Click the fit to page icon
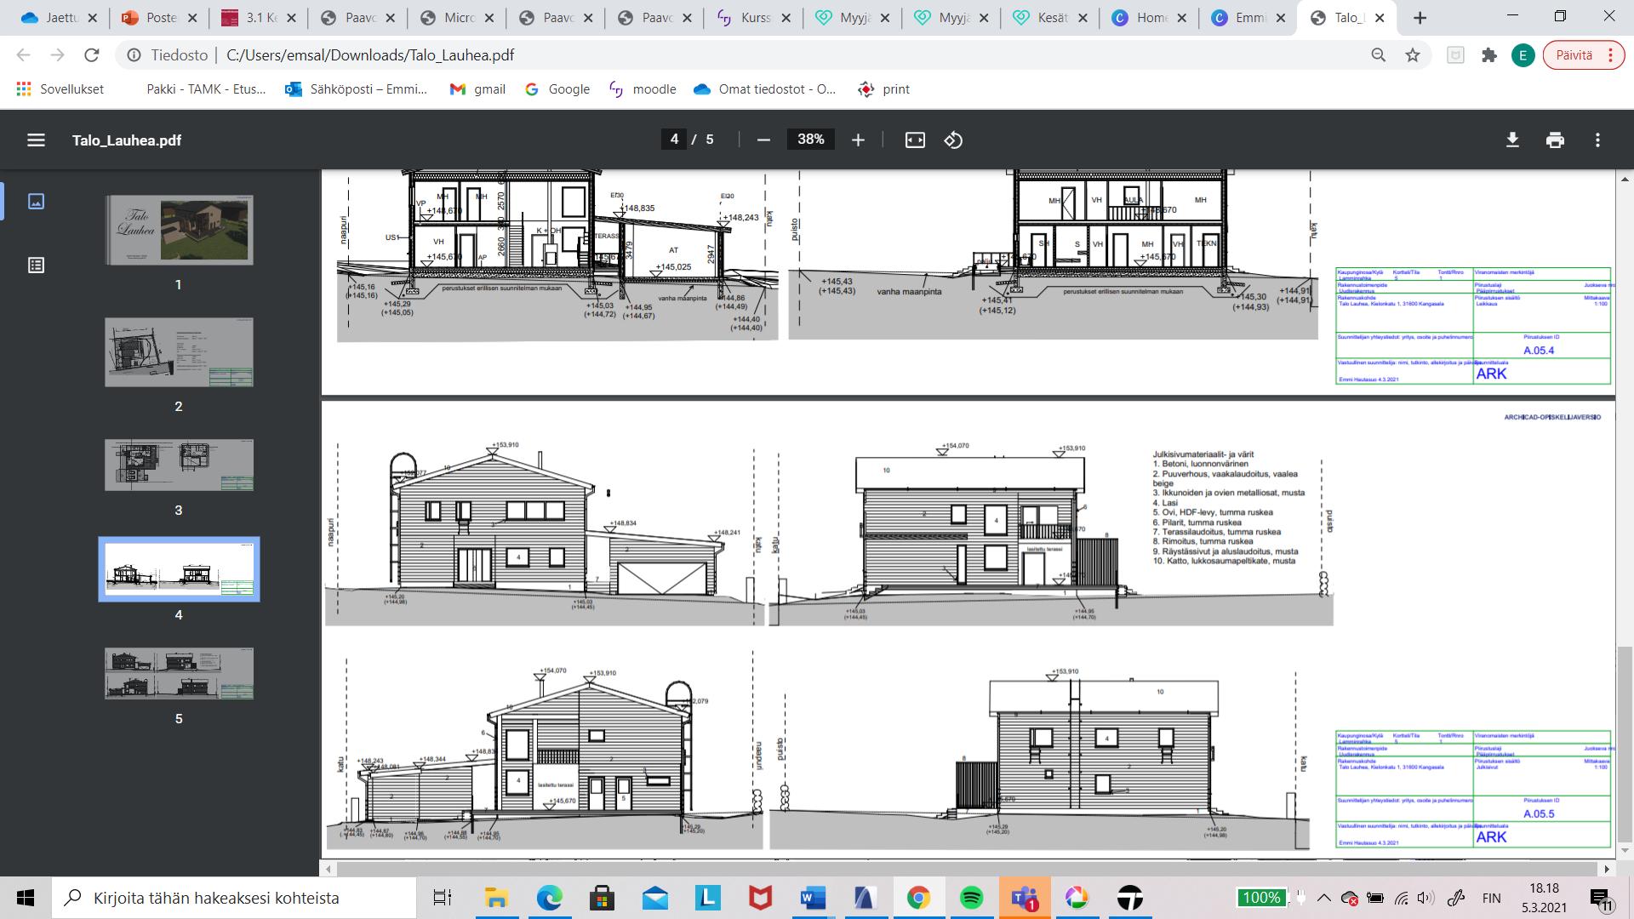The image size is (1634, 919). [x=915, y=140]
